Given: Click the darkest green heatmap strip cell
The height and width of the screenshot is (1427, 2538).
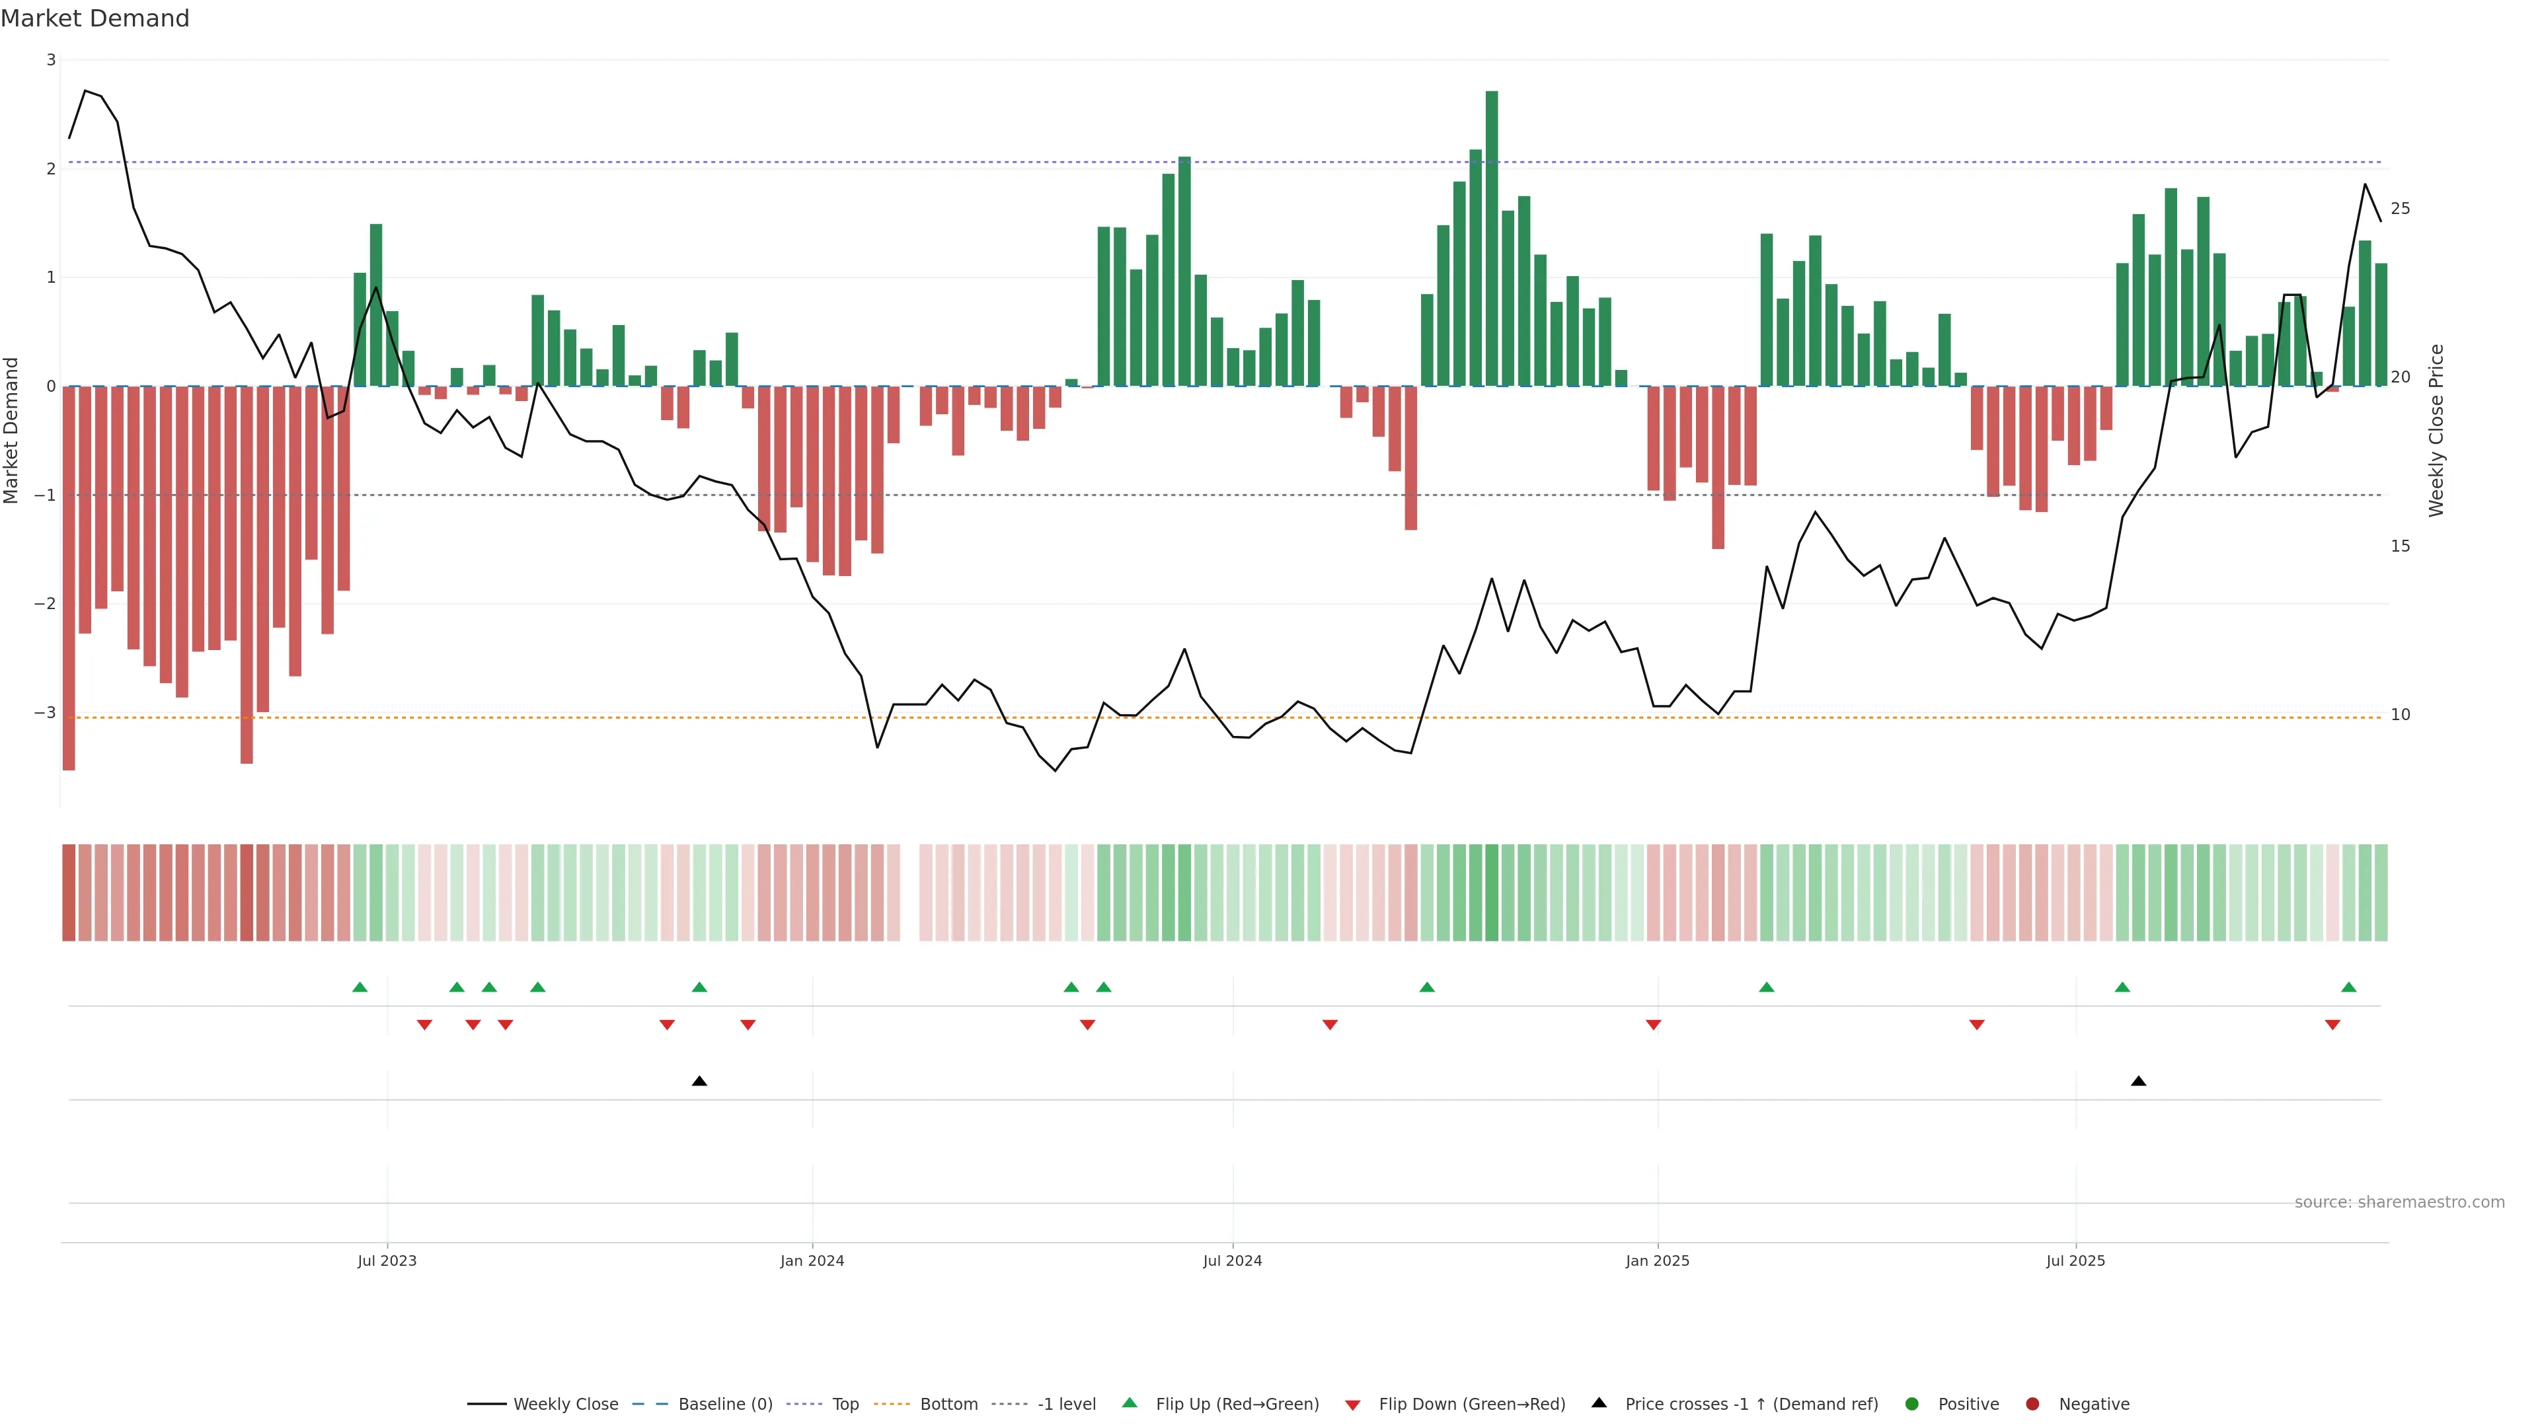Looking at the screenshot, I should pyautogui.click(x=1492, y=893).
